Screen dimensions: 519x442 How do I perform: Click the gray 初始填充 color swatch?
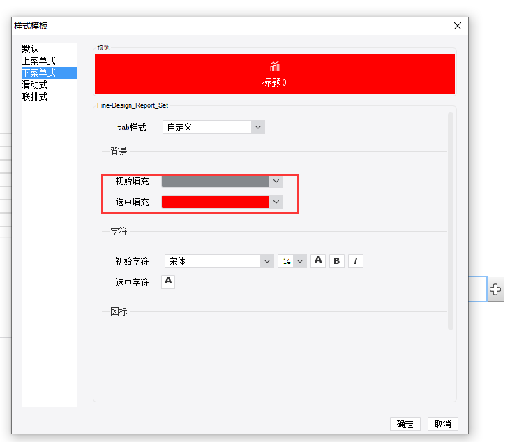click(x=215, y=182)
